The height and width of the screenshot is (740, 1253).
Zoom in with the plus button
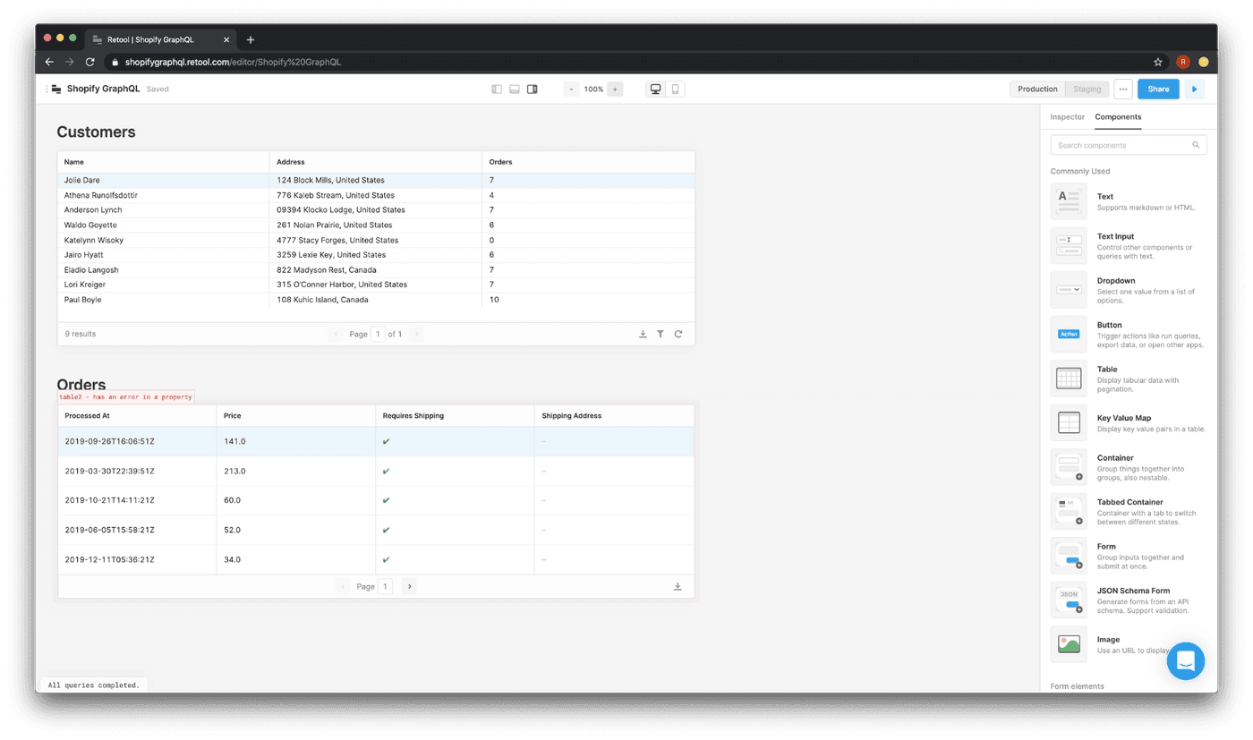615,89
